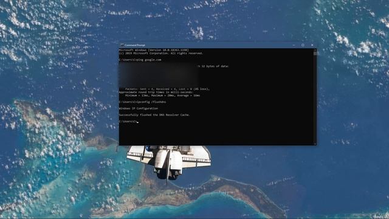Click the 'Microsoft Corporation. All rights reserved.' line
The image size is (389, 219).
pyautogui.click(x=161, y=53)
